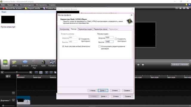
Task: Switch to the Параметры звука tab
Action: click(100, 29)
